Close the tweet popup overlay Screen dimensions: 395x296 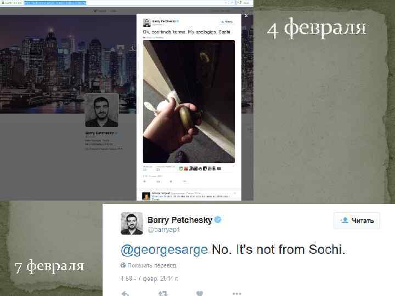click(246, 15)
